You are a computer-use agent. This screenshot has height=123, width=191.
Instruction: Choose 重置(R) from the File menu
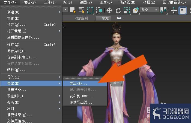click(31, 18)
